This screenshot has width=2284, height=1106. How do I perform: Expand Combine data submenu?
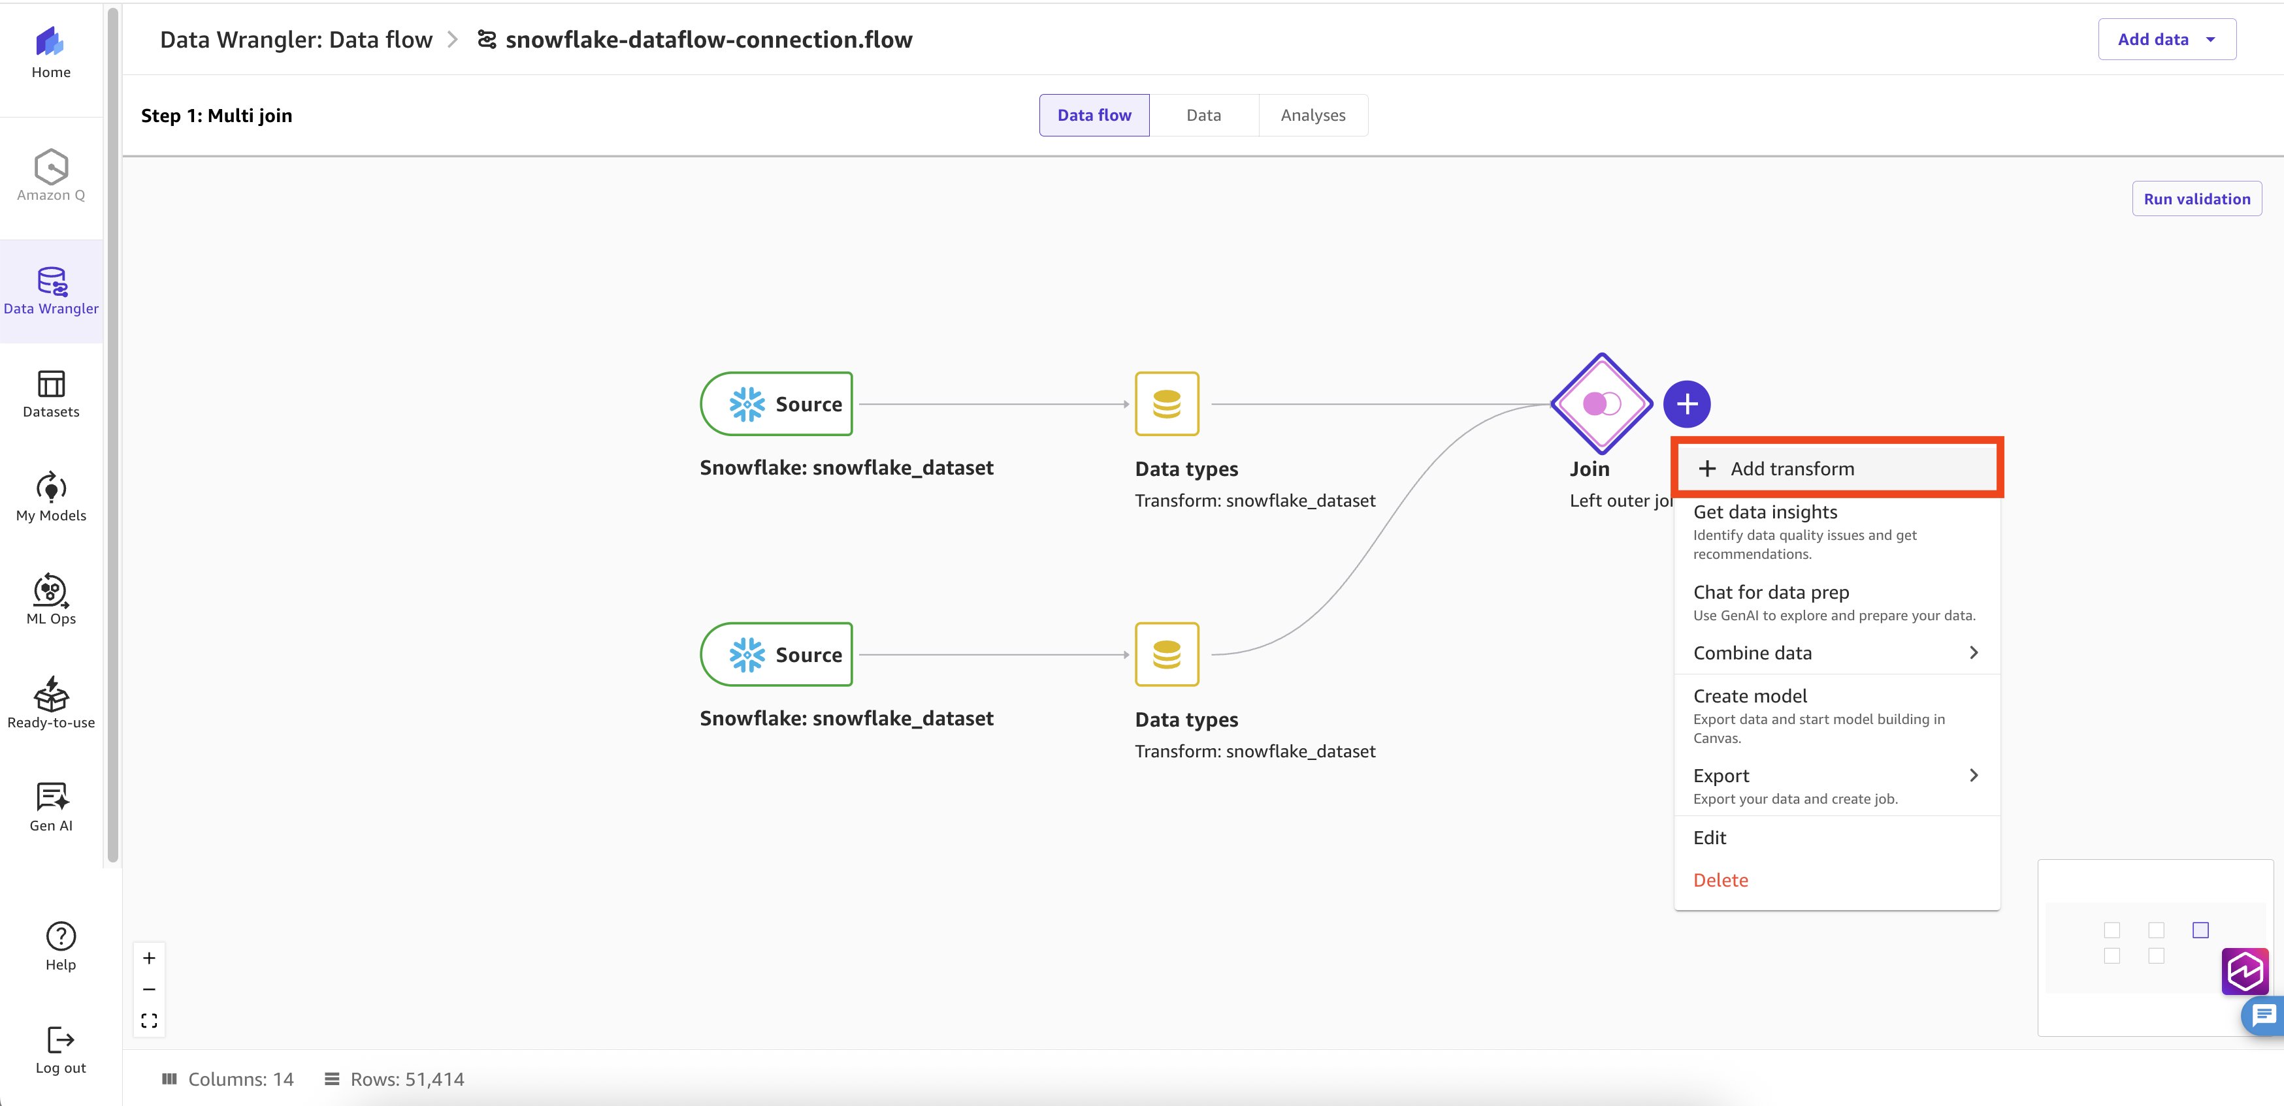coord(1836,653)
